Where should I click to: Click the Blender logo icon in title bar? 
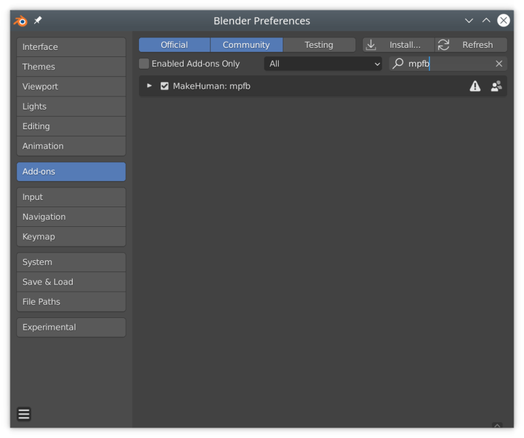(x=20, y=21)
